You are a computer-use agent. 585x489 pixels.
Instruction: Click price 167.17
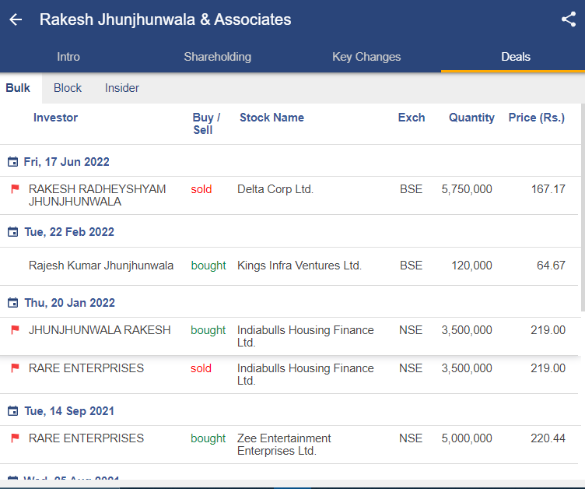[x=548, y=189]
